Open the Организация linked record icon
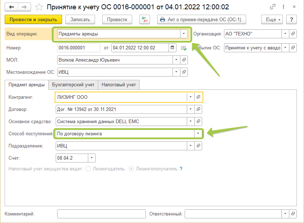Screen dimensions: 304x223 tap(293, 34)
